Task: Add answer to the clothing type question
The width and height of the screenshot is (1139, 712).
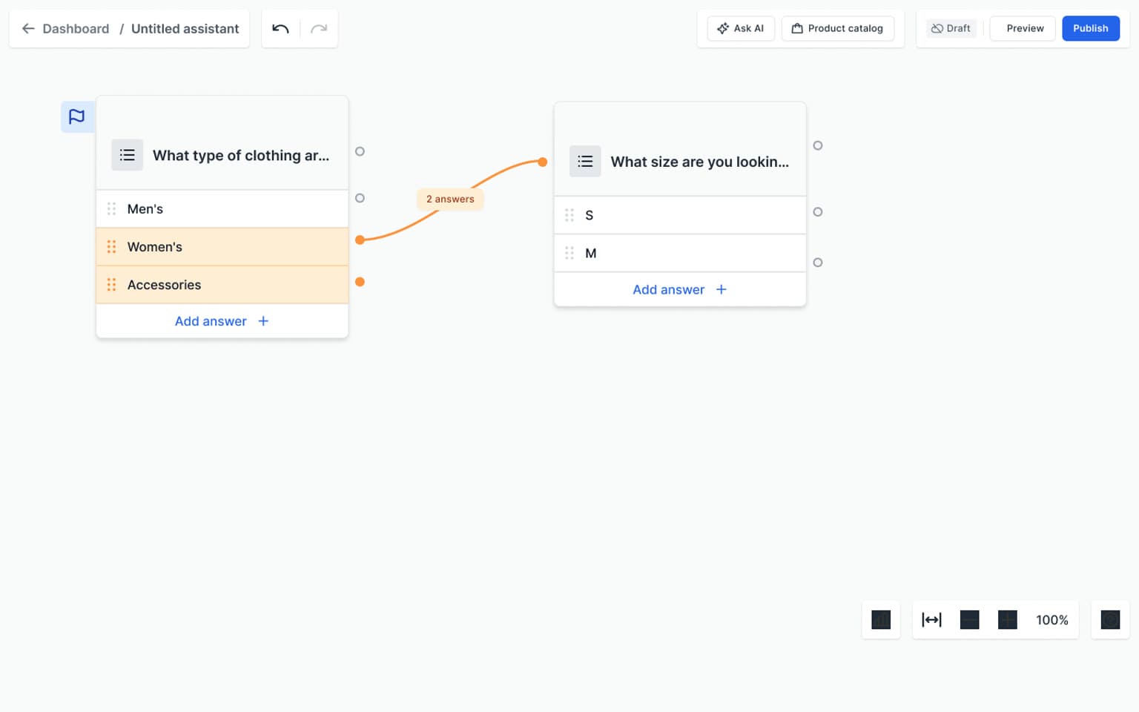Action: point(222,321)
